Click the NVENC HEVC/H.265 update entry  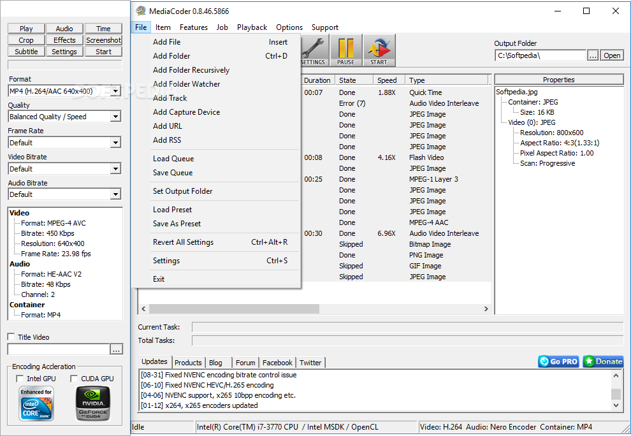coord(207,385)
